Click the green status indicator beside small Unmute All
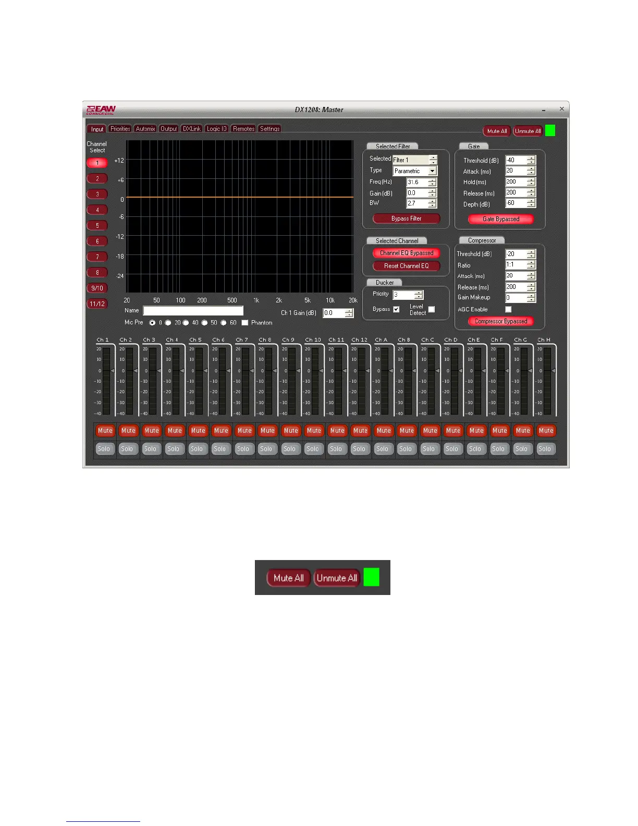Viewport: 638px width, 826px height. pos(550,131)
